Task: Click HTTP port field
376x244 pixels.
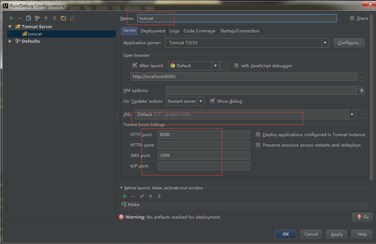Action: (x=204, y=135)
